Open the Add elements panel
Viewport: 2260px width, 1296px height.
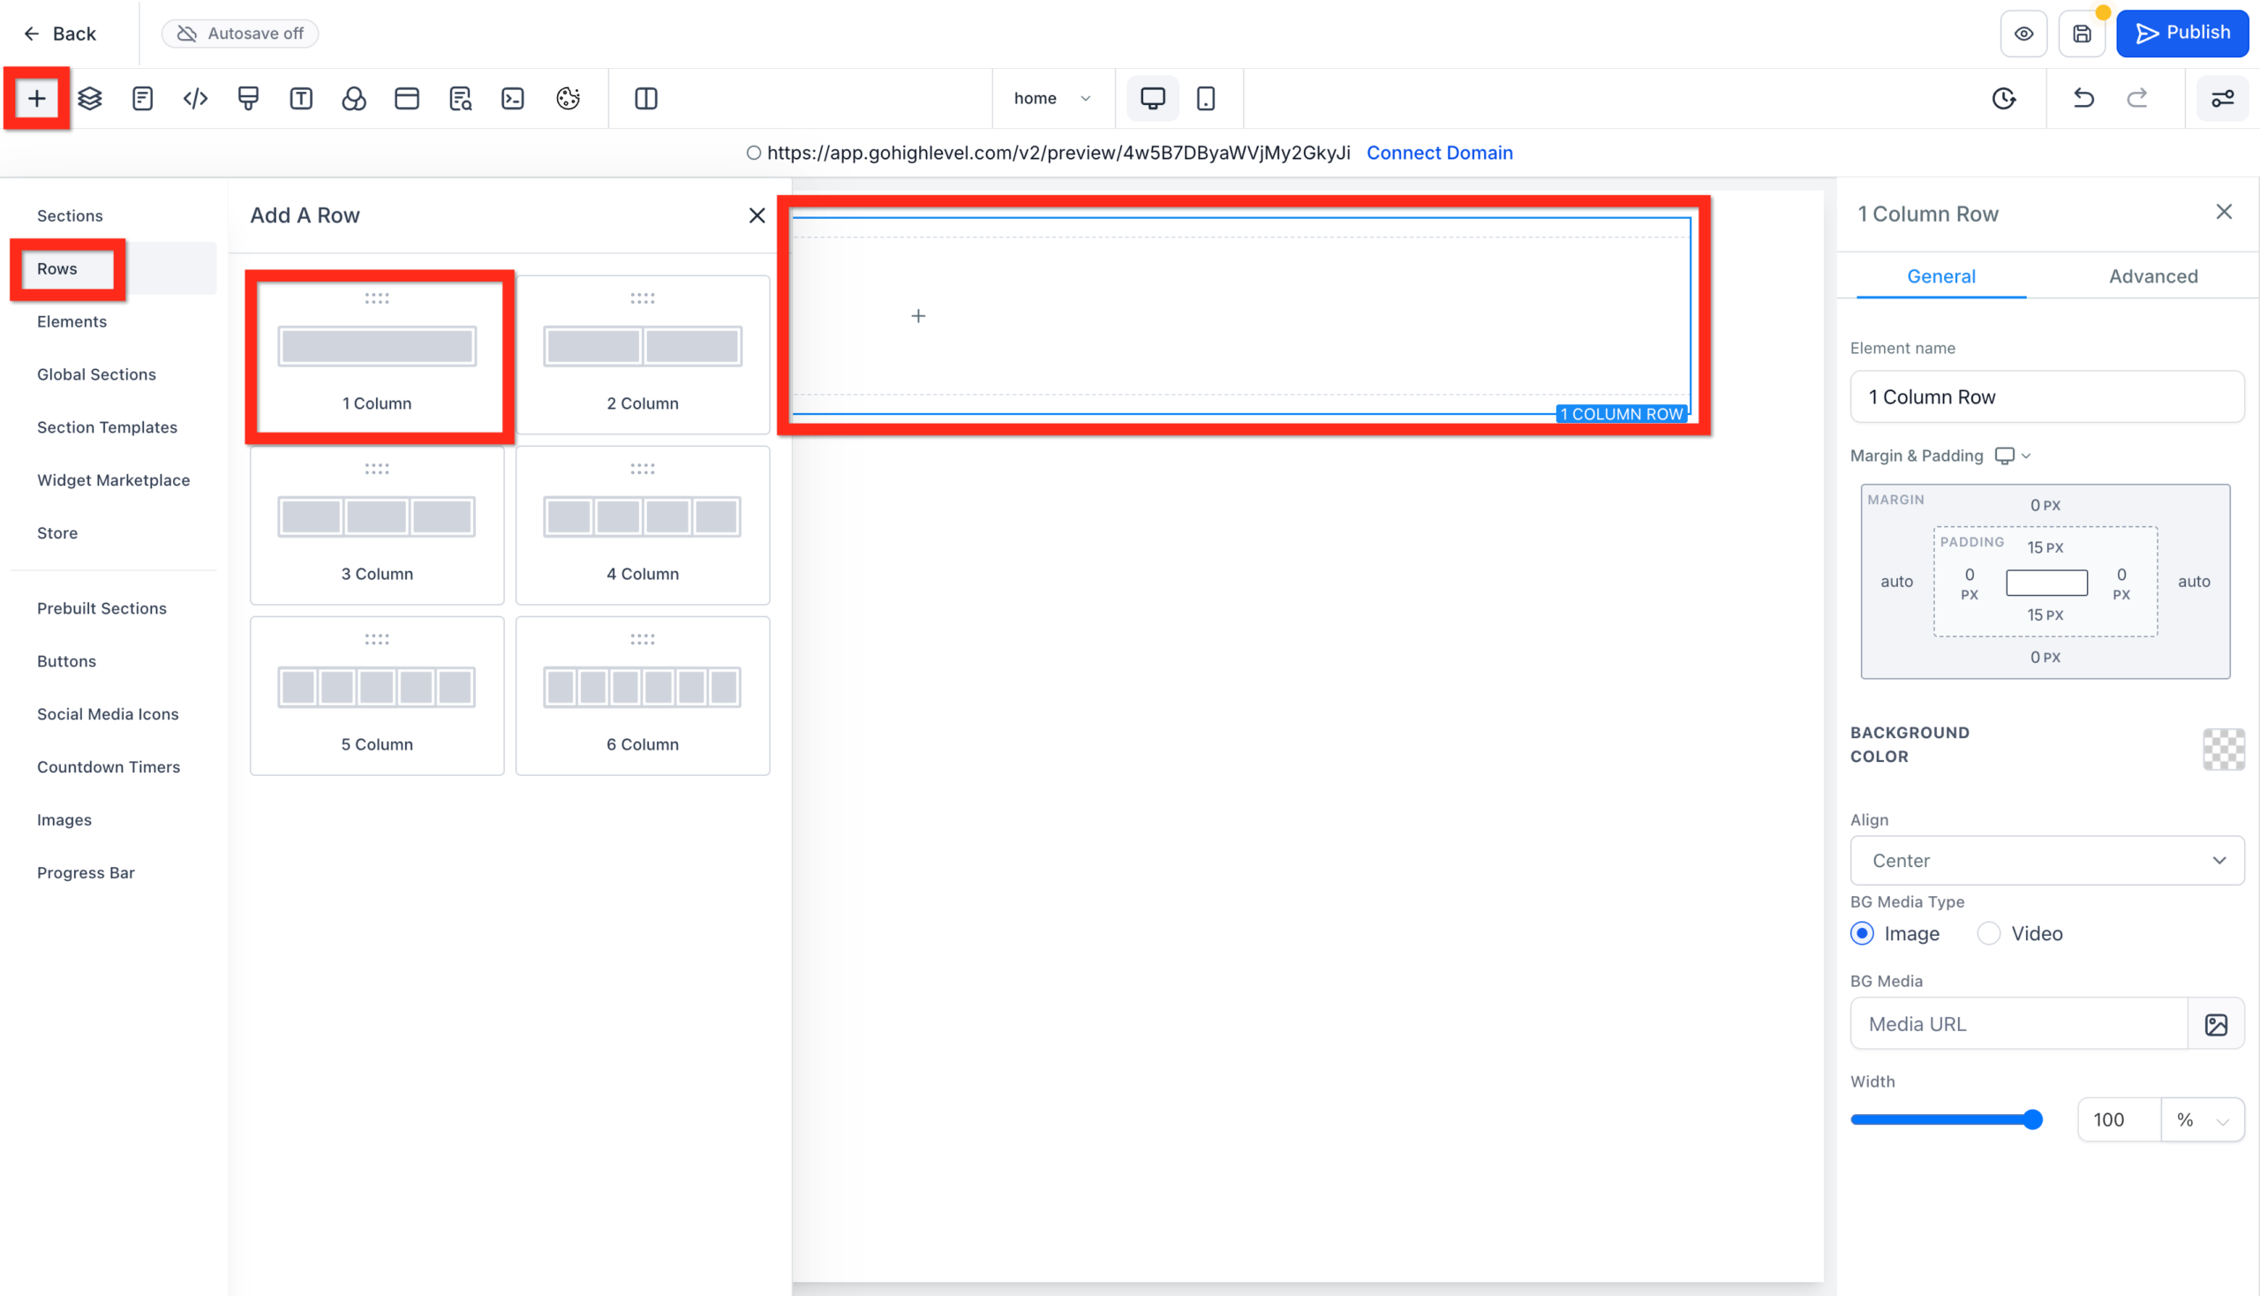(x=35, y=98)
